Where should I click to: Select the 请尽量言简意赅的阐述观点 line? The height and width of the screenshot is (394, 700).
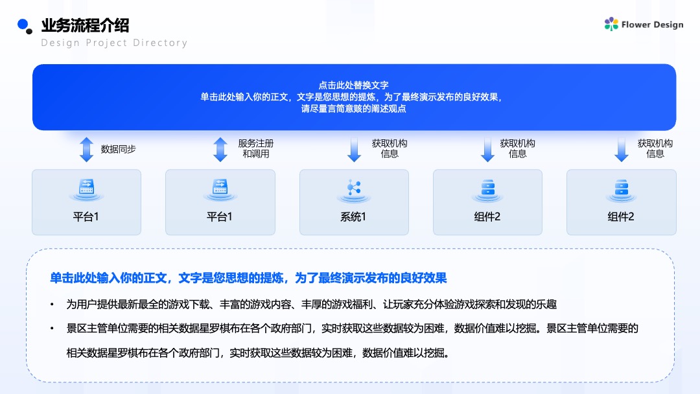[x=354, y=108]
